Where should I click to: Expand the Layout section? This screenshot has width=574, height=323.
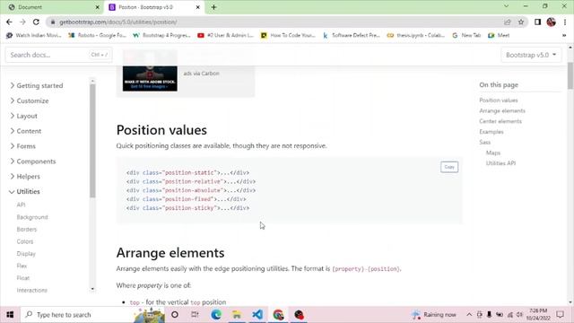(x=24, y=116)
